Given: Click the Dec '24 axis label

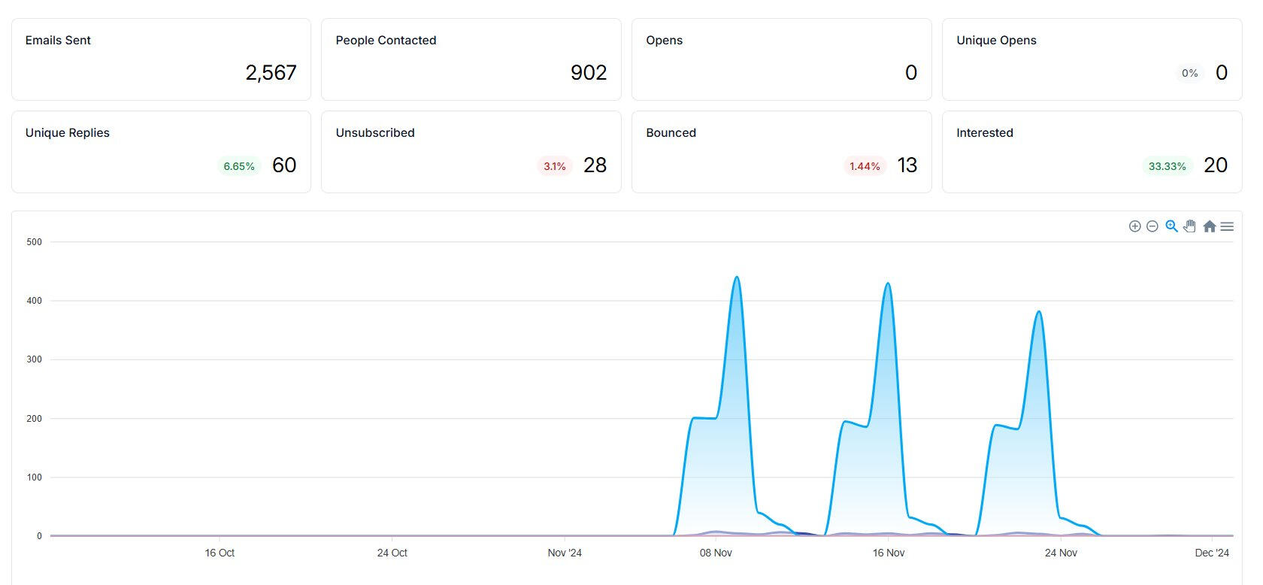Looking at the screenshot, I should (x=1211, y=553).
